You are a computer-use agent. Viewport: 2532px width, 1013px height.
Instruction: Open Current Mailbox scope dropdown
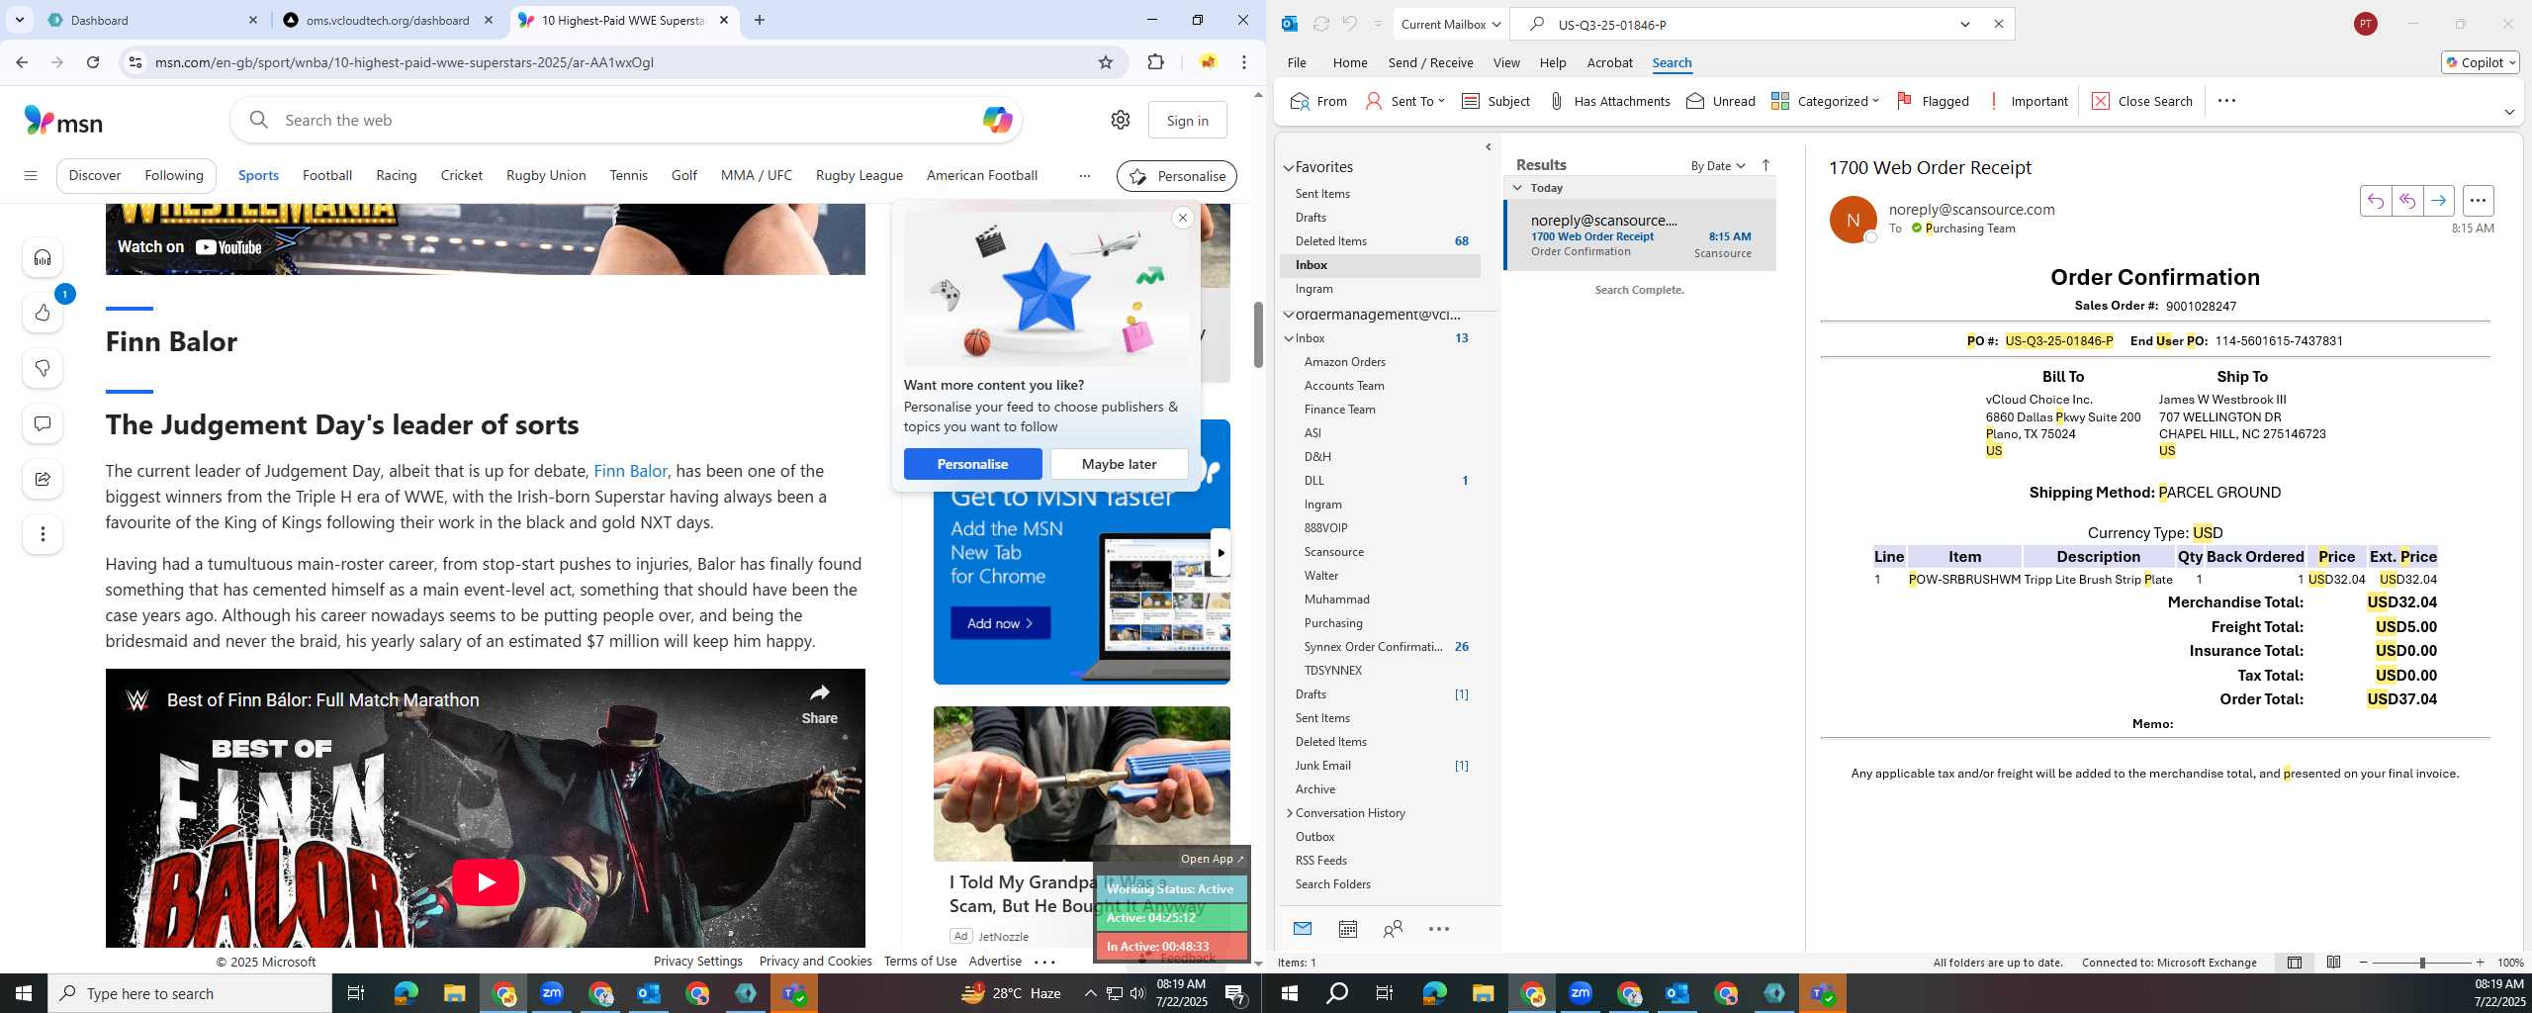1450,24
